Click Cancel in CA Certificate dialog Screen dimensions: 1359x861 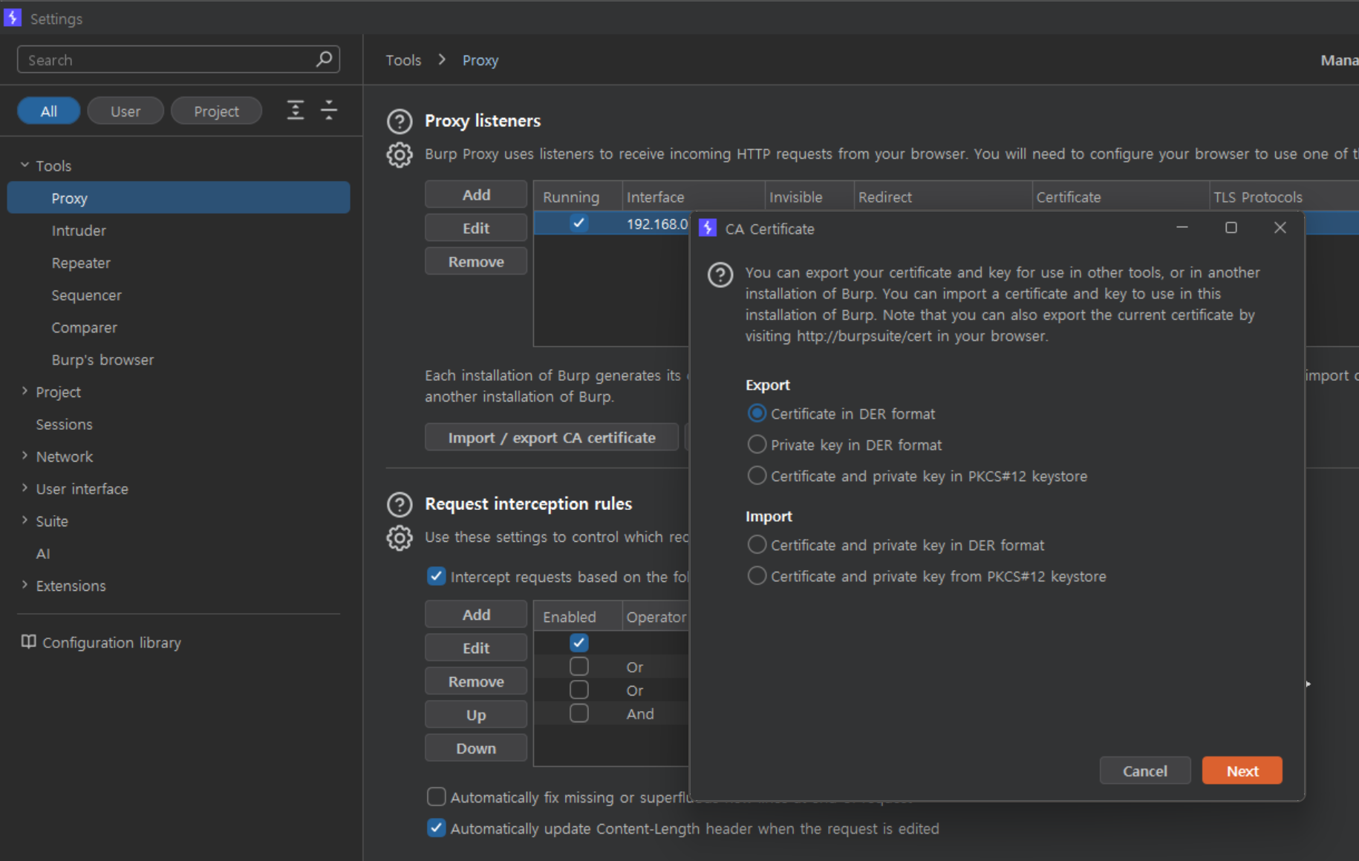pyautogui.click(x=1145, y=770)
